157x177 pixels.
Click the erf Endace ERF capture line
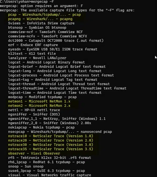[33, 45]
